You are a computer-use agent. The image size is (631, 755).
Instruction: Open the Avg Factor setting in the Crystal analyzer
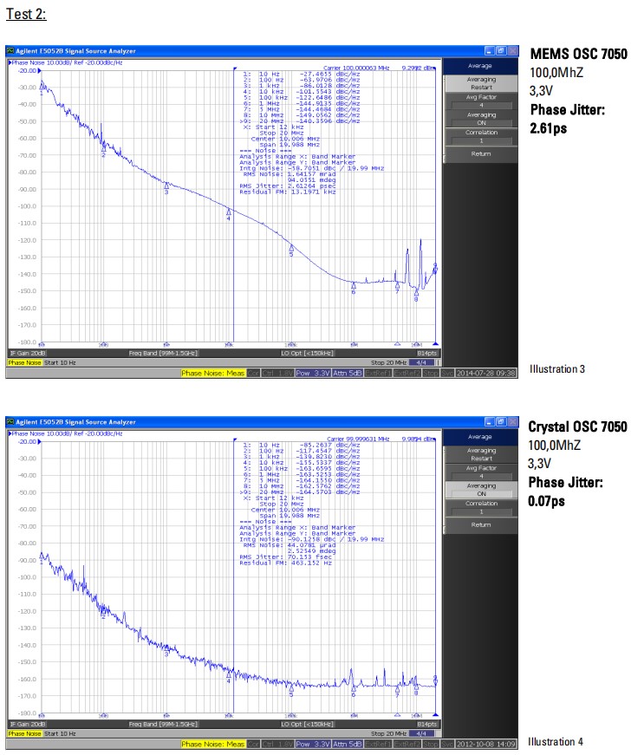coord(482,472)
